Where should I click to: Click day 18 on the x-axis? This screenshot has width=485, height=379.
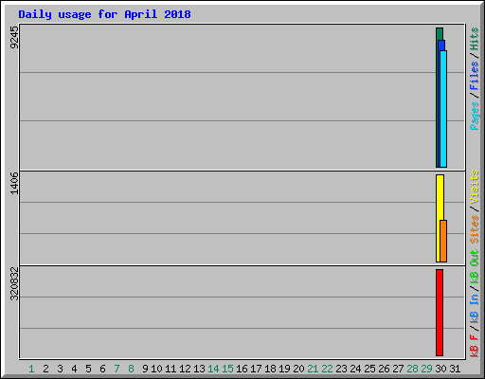coord(270,369)
